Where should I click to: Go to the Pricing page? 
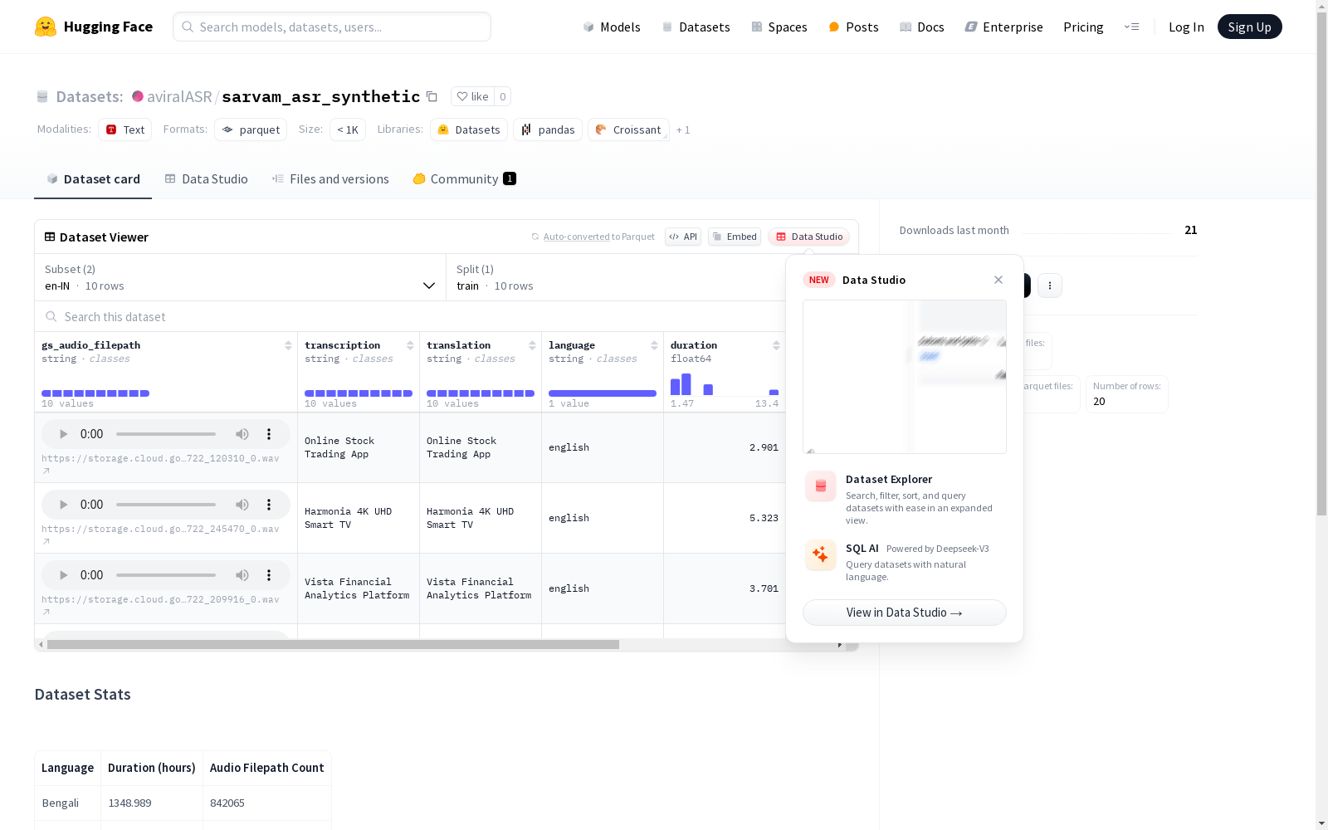coord(1083,27)
